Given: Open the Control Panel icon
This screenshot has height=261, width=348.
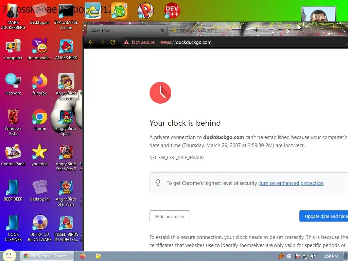Looking at the screenshot, I should pos(13,155).
